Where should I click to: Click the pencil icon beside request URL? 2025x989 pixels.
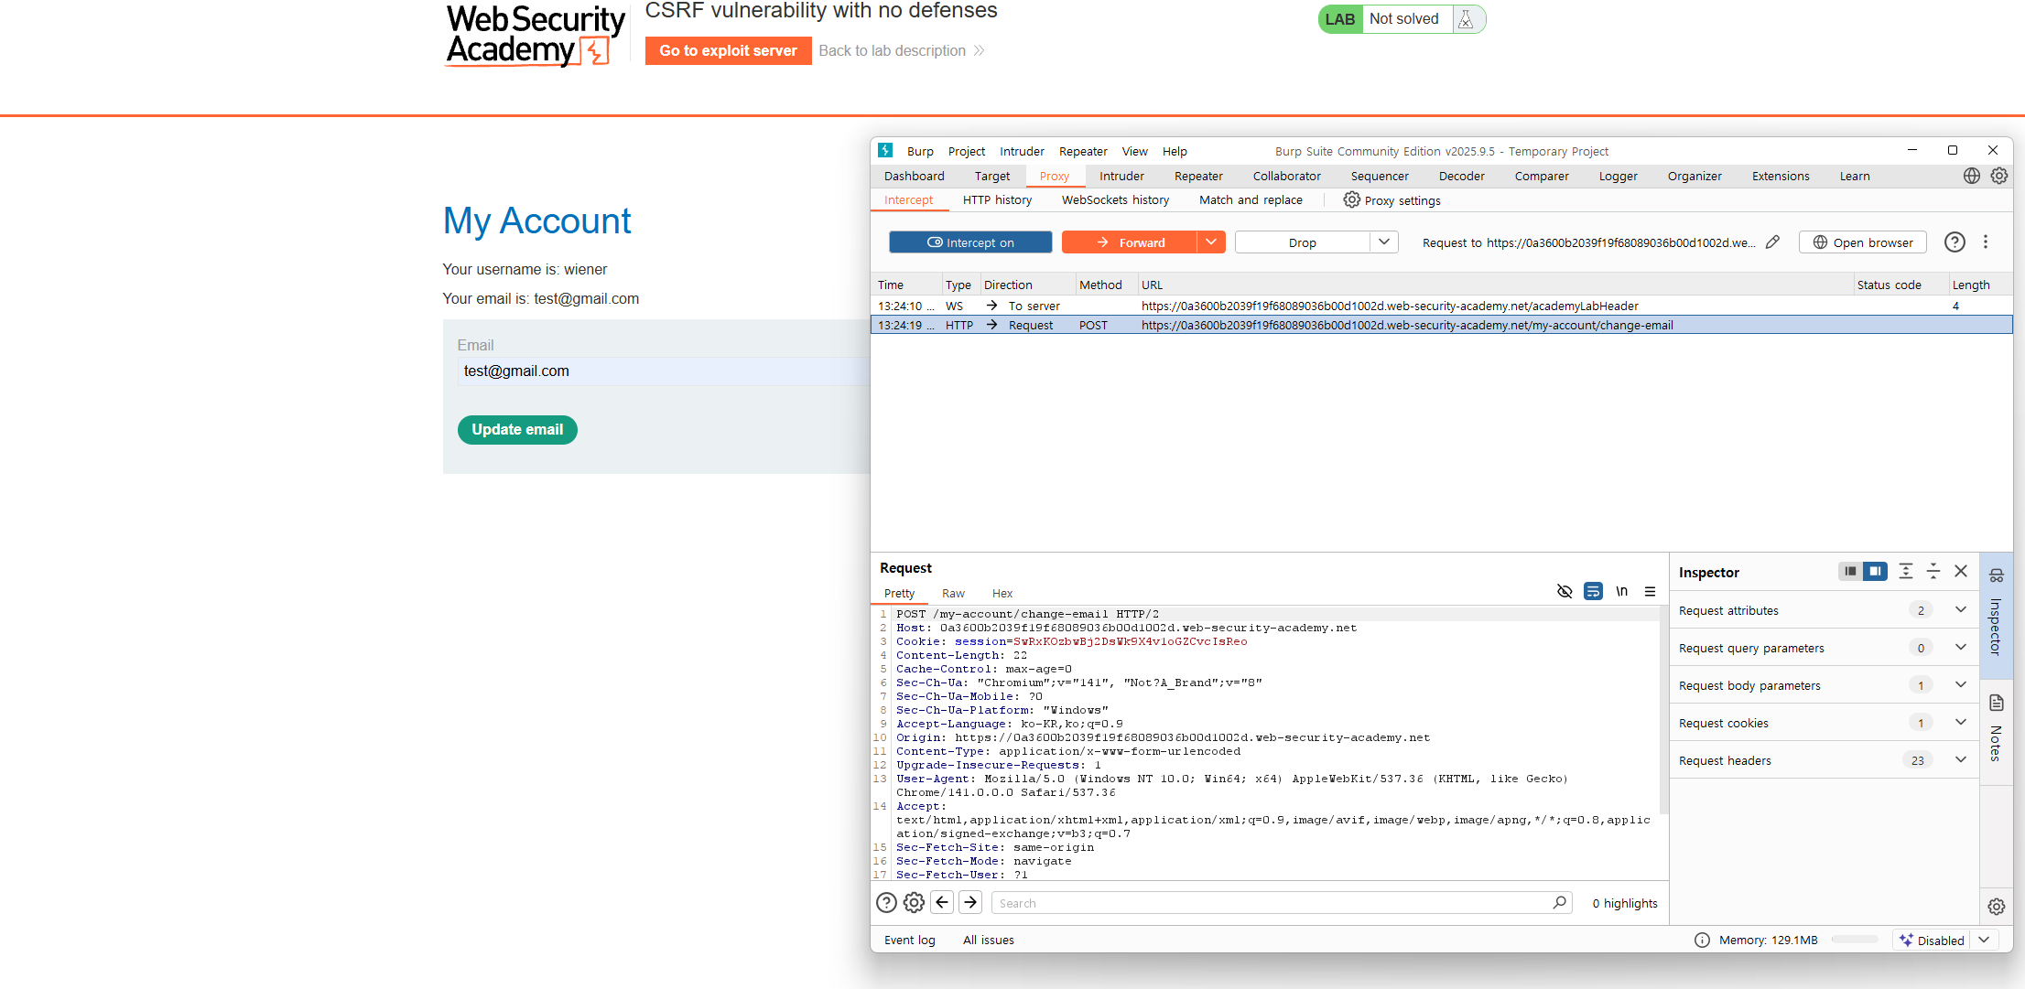coord(1773,242)
